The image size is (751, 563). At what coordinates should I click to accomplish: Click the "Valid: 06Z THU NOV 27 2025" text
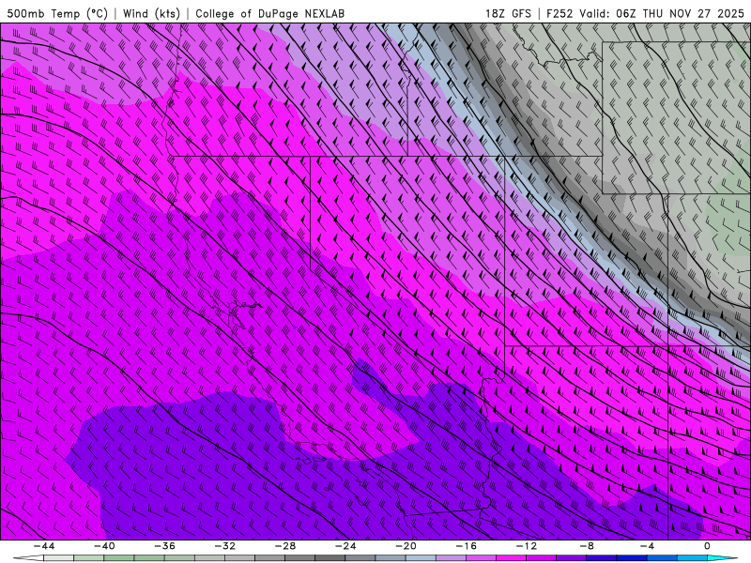662,13
